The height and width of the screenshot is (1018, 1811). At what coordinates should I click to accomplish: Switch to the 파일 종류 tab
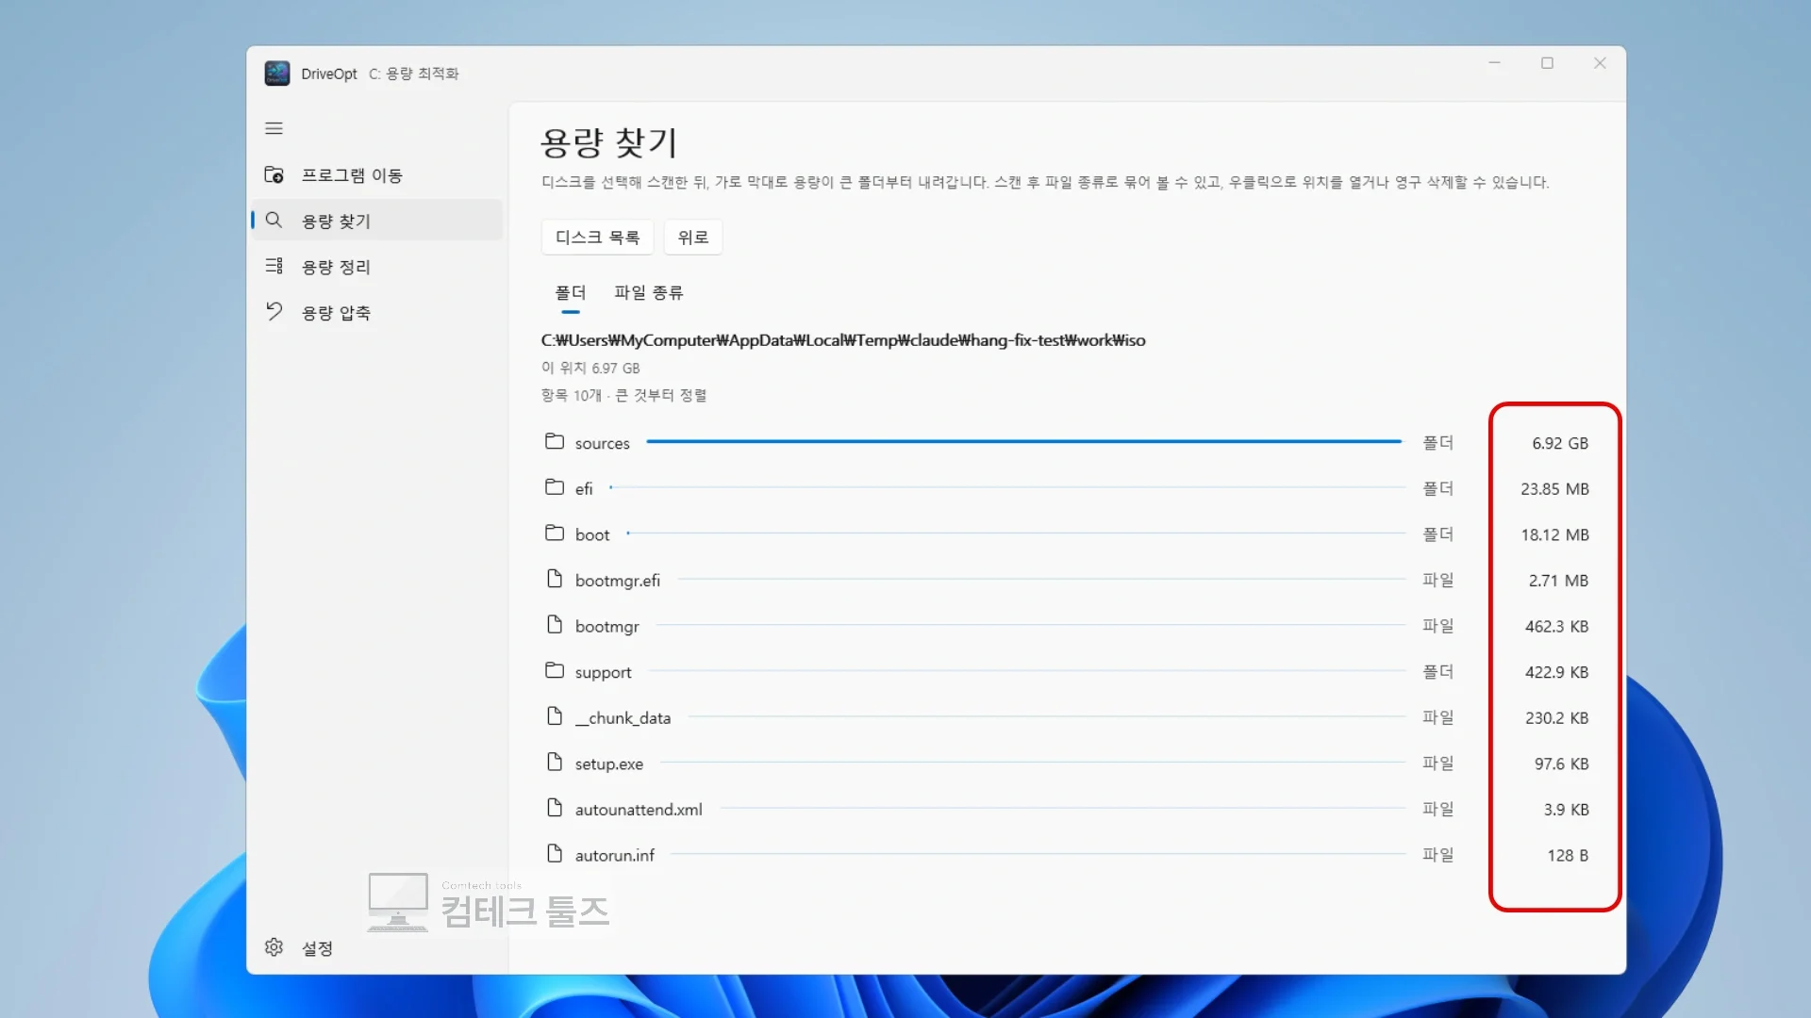click(x=649, y=293)
